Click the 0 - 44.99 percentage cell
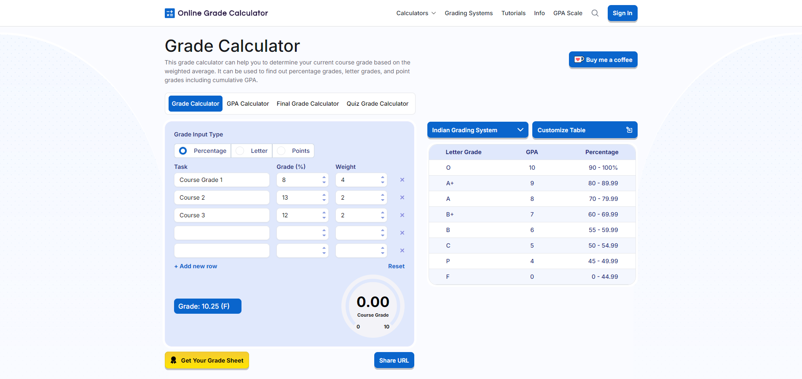This screenshot has width=802, height=379. coord(605,277)
